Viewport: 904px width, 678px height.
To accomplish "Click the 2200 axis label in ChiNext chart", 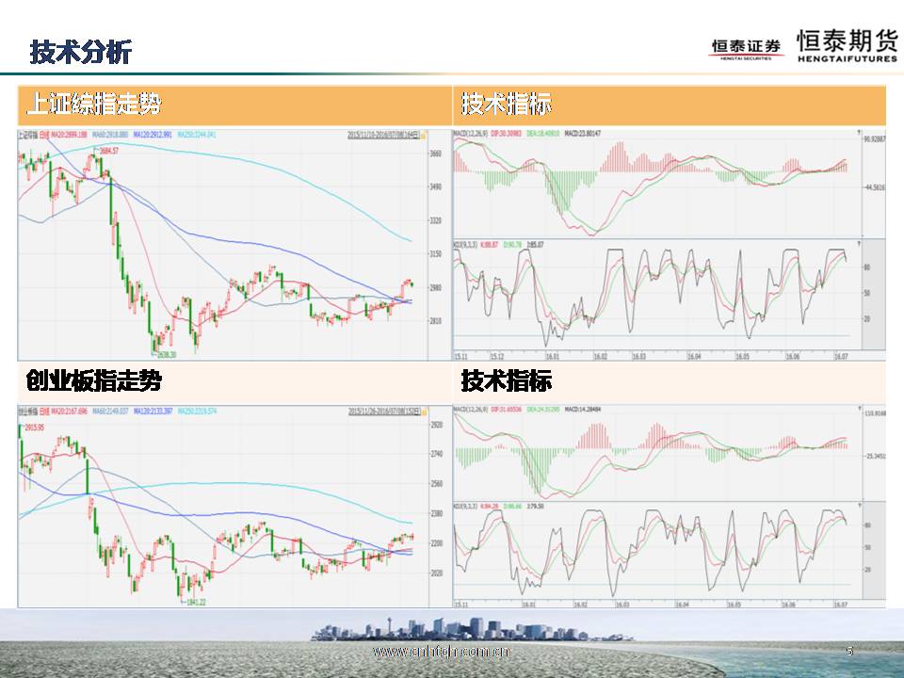I will coord(436,543).
